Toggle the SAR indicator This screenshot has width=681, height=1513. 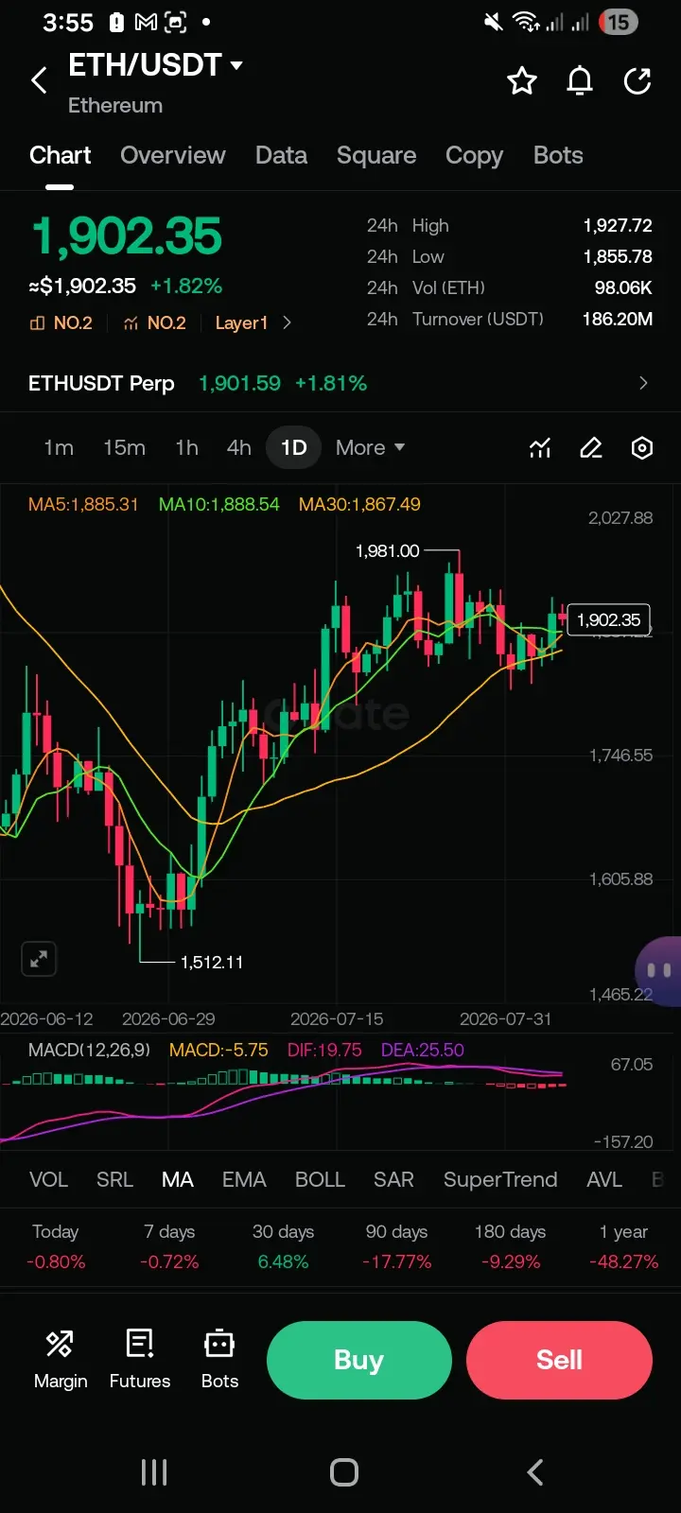pyautogui.click(x=393, y=1180)
